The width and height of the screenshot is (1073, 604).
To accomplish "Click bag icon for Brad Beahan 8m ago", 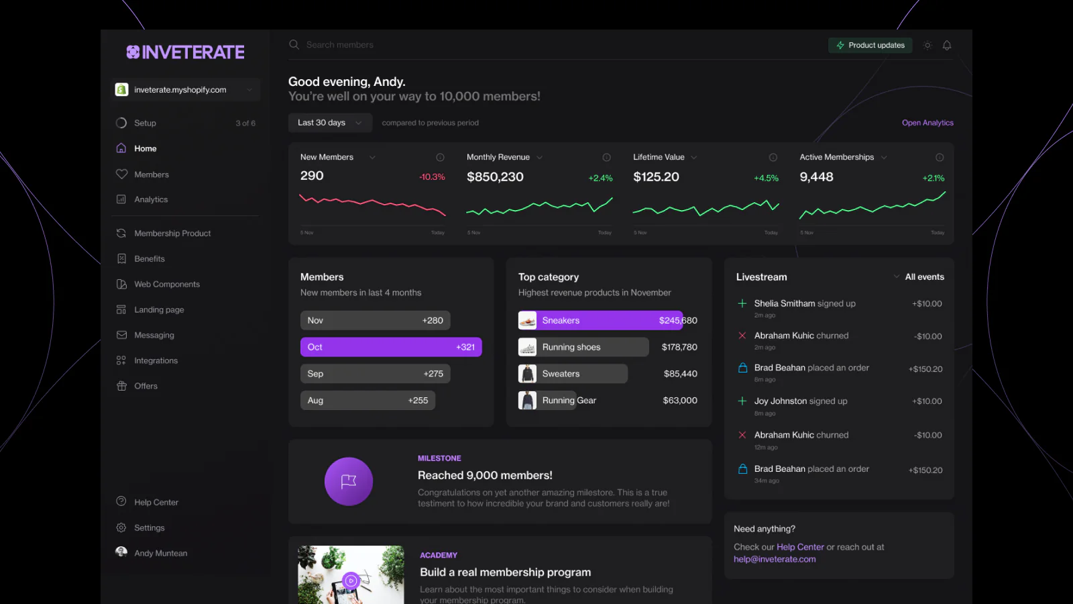I will tap(742, 368).
